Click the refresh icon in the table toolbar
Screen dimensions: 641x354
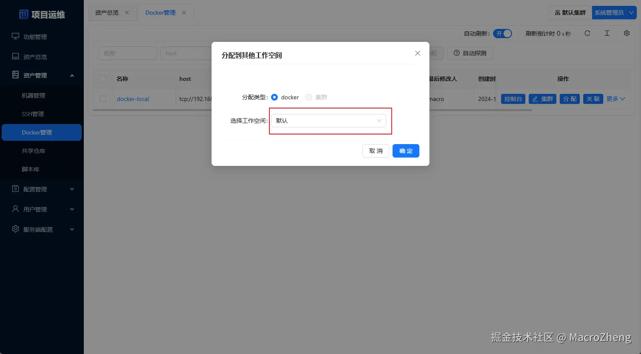click(x=587, y=33)
